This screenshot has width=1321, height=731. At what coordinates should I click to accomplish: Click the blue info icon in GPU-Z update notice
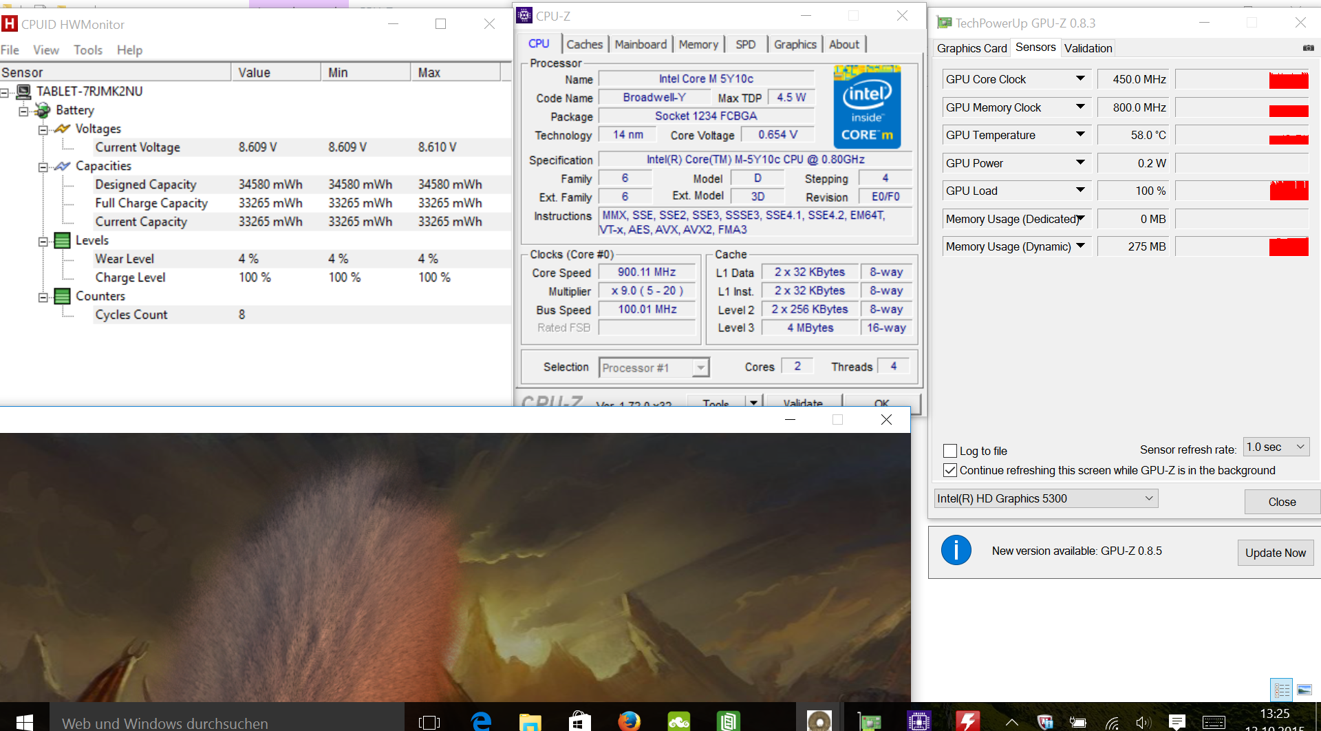click(x=956, y=551)
